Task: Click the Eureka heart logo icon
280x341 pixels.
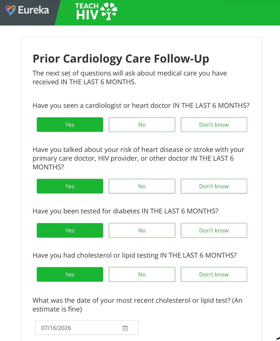Action: [11, 10]
